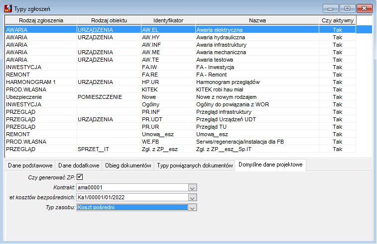This screenshot has width=377, height=244.
Task: Go to Typy powiązanych dokumentów tab
Action: coord(195,165)
